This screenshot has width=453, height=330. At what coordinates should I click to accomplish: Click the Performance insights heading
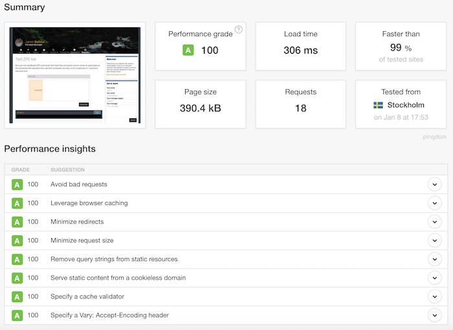[50, 149]
